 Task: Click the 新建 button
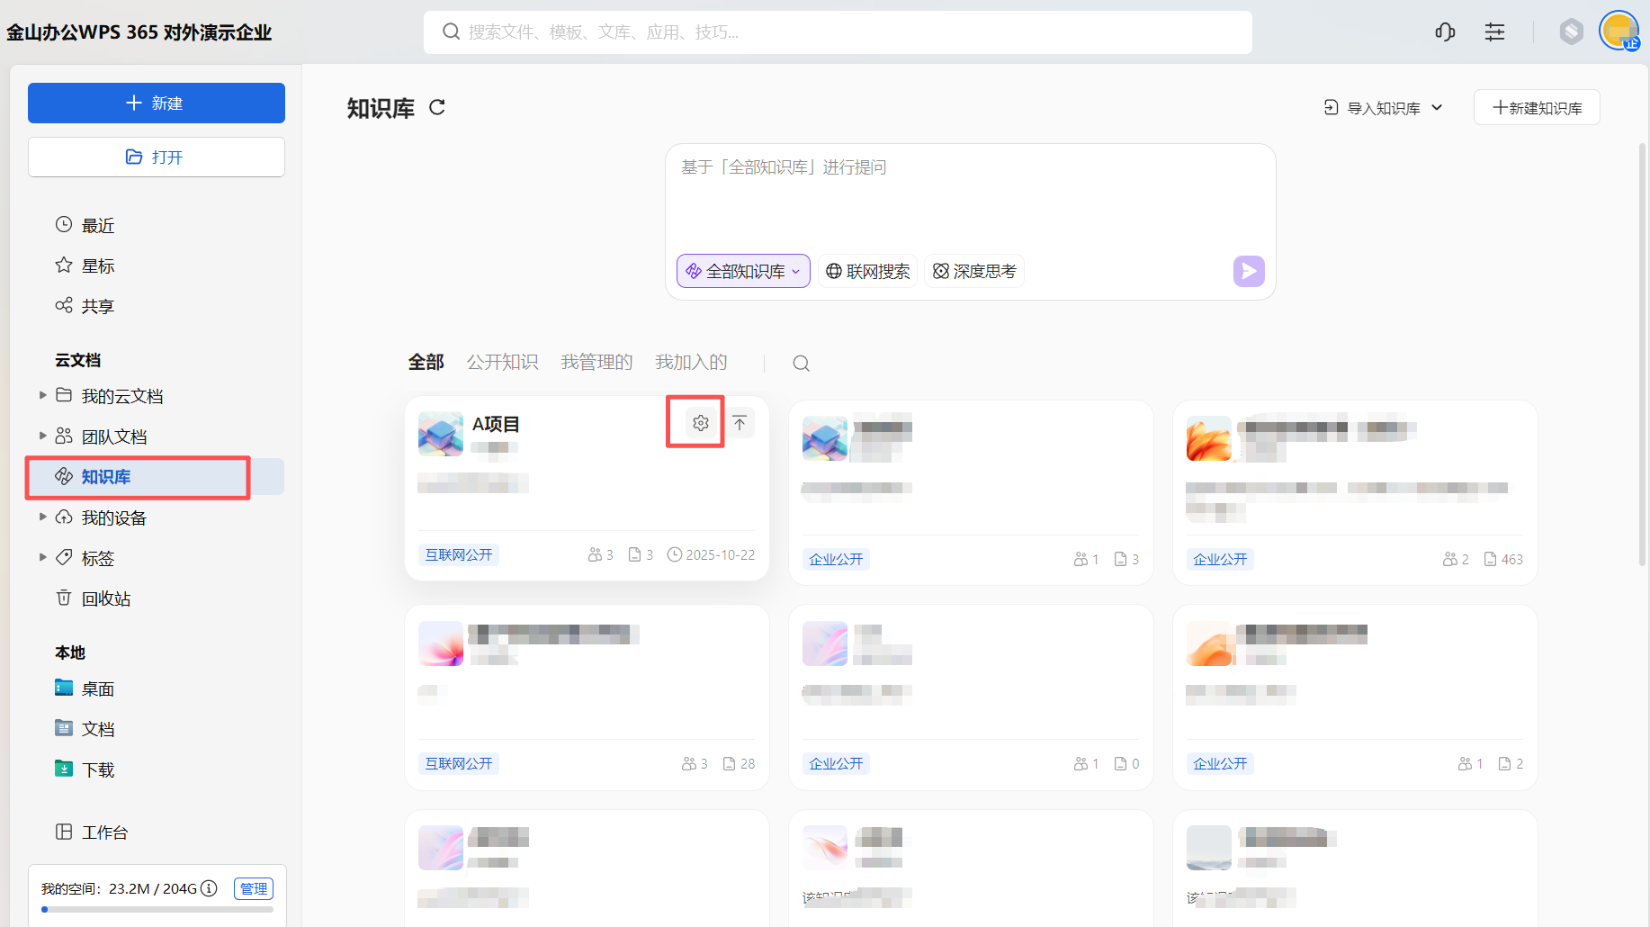pyautogui.click(x=157, y=103)
